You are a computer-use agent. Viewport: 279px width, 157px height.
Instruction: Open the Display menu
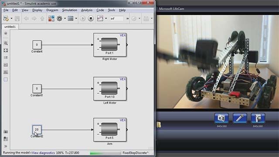click(37, 10)
